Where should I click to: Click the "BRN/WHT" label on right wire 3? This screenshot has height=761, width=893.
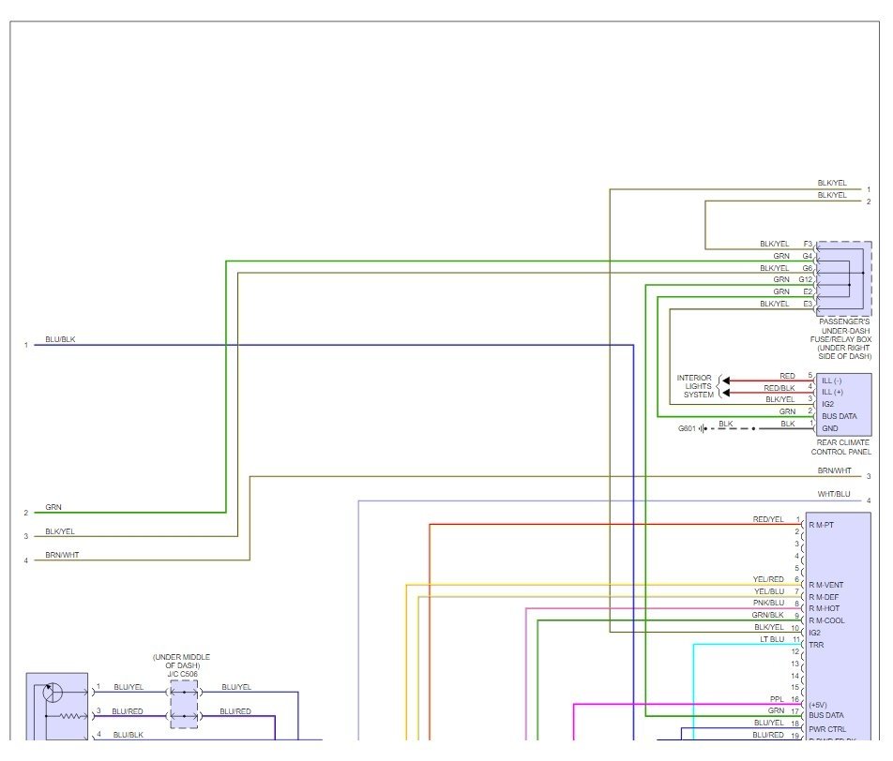834,470
